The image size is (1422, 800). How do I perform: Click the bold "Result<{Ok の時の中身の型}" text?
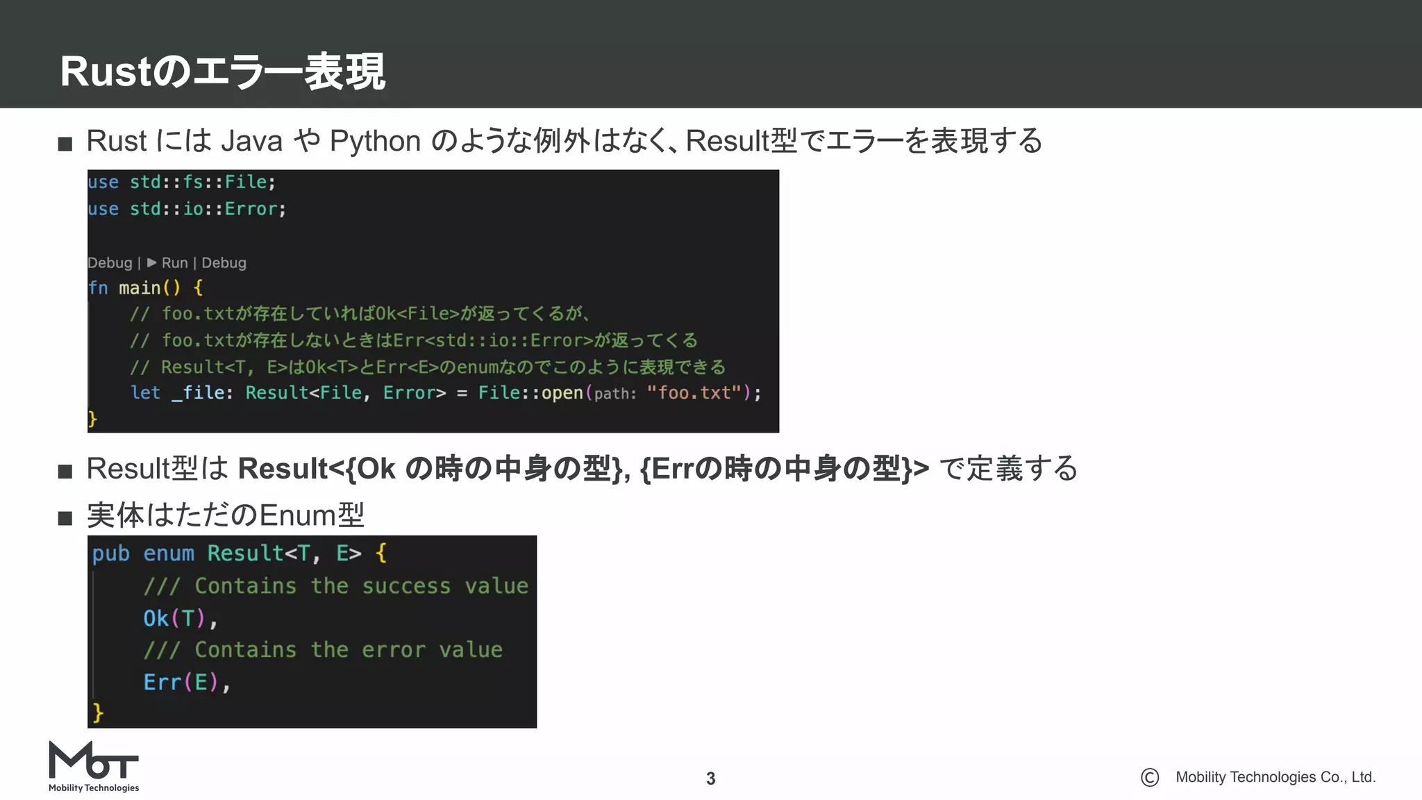(430, 469)
